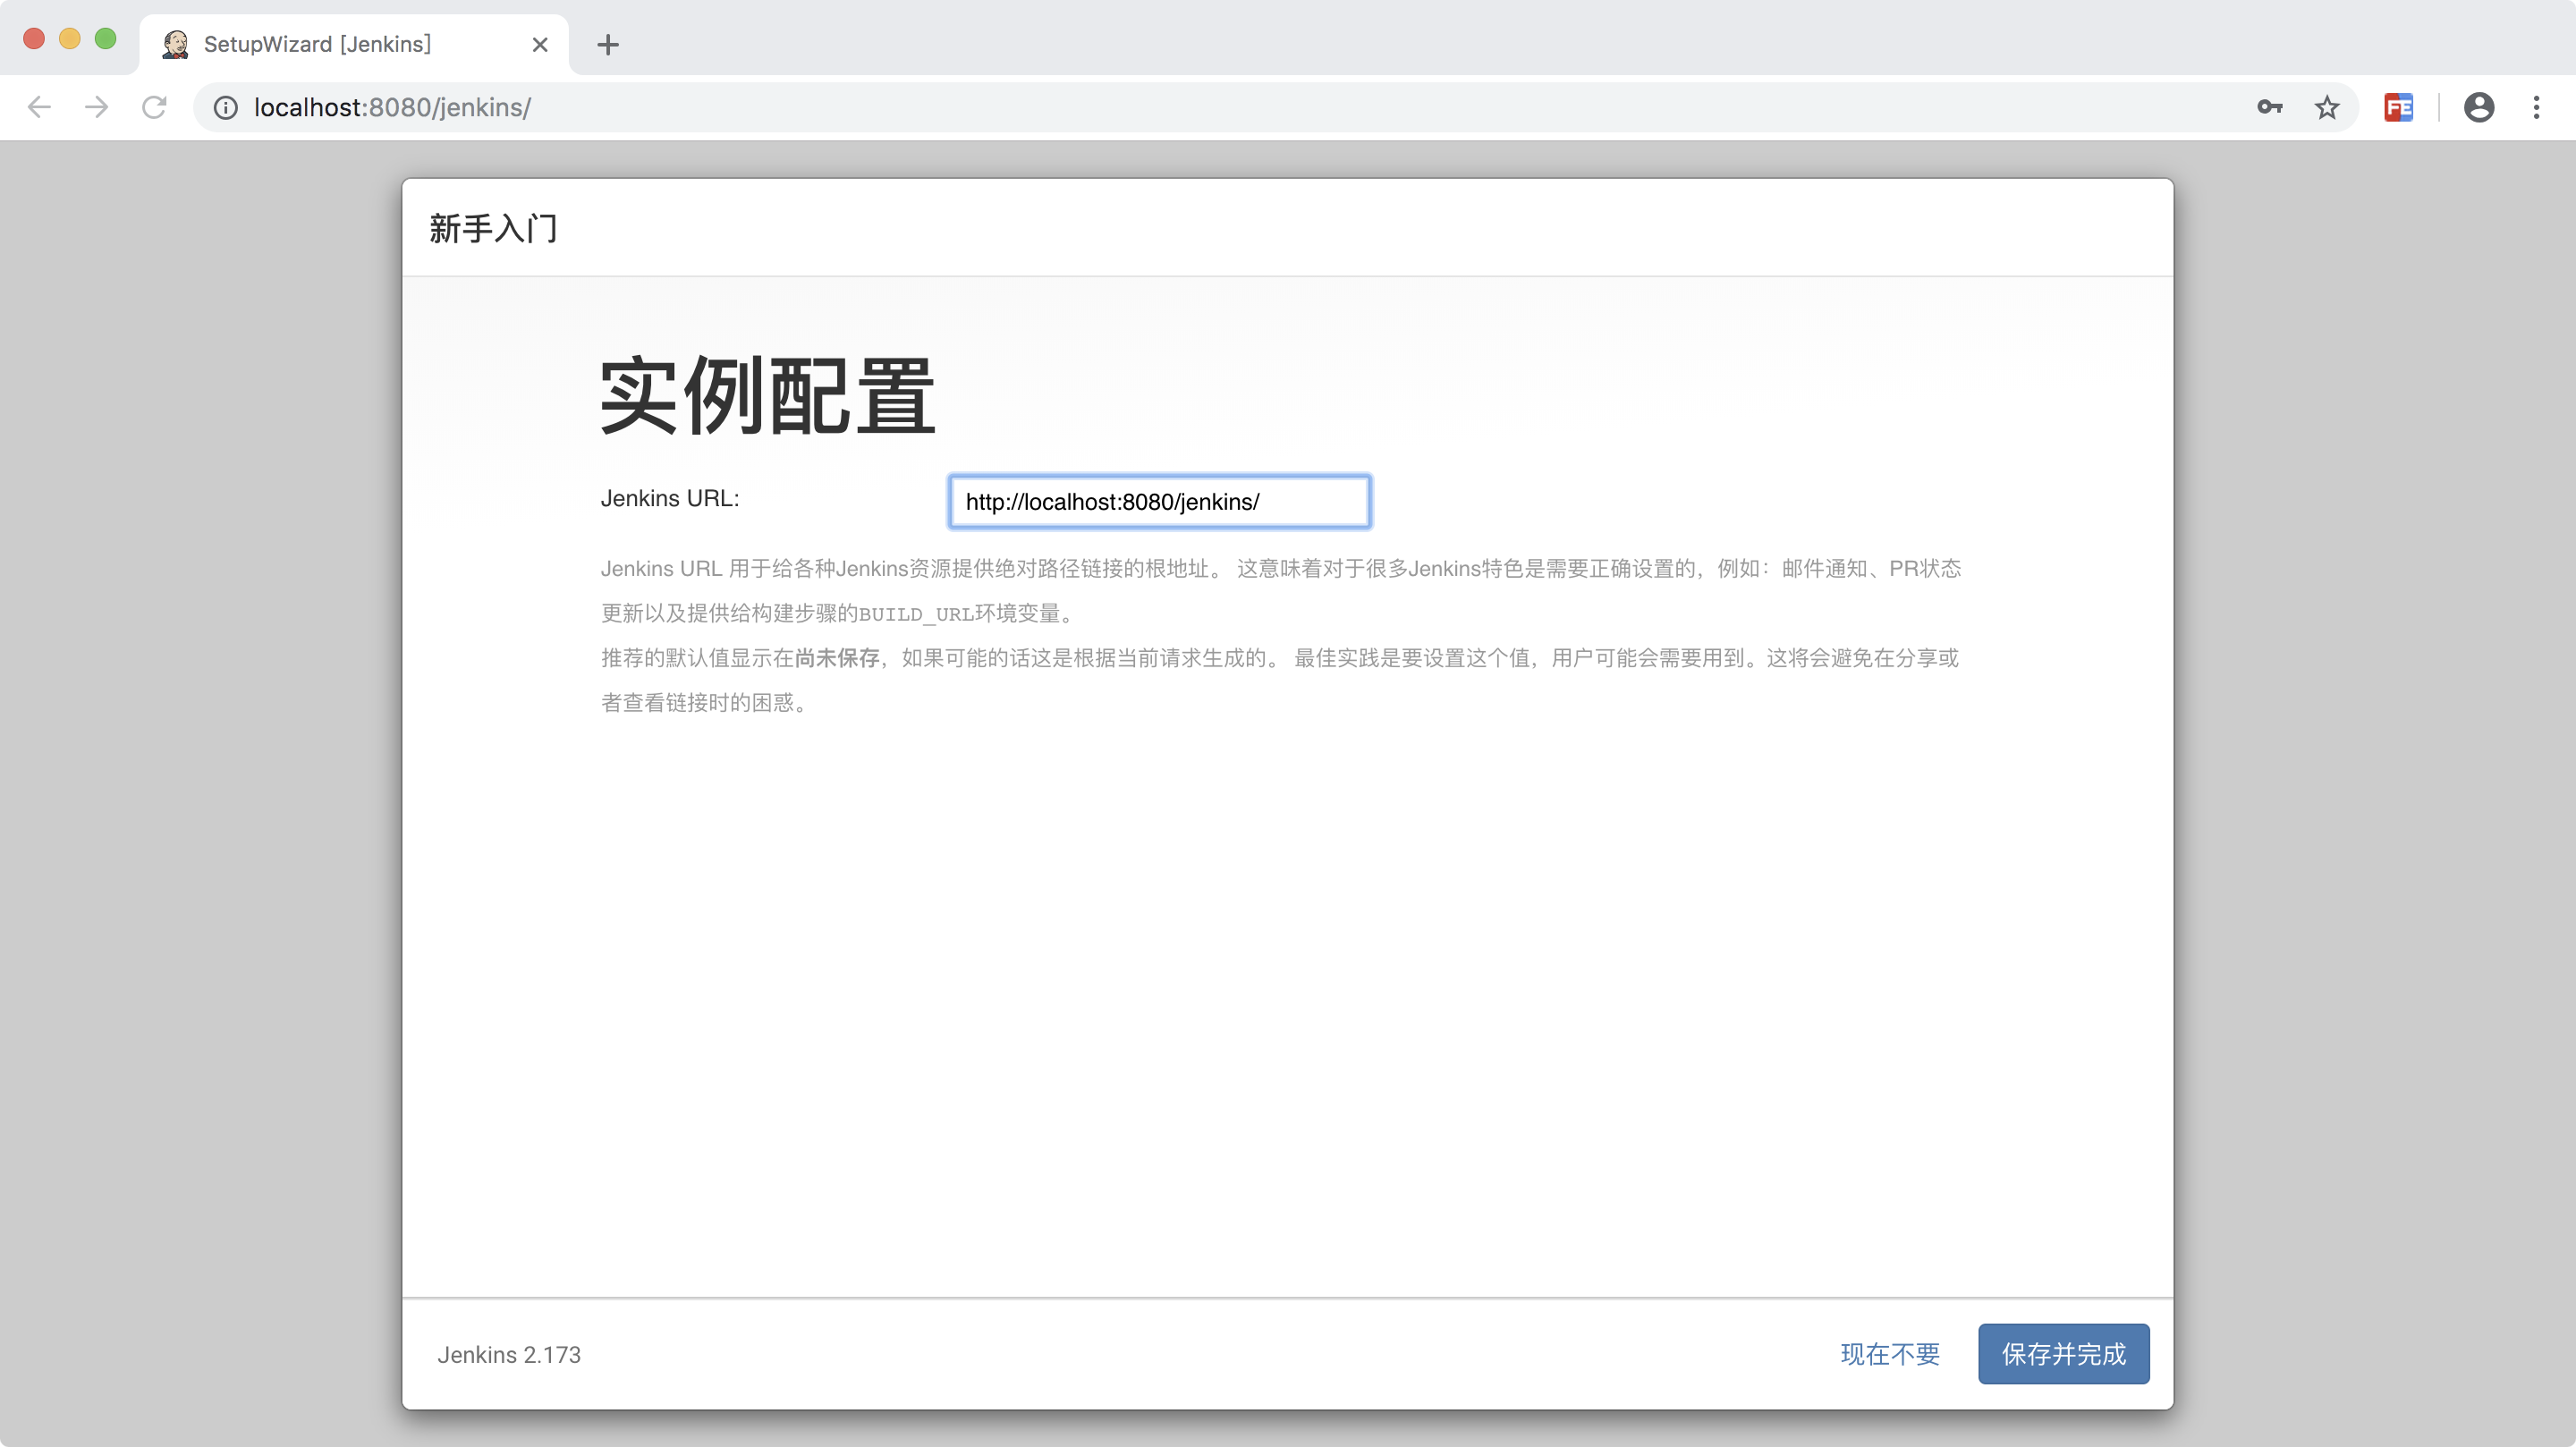Click the 保存并完成 button
The image size is (2576, 1447).
click(x=2062, y=1353)
